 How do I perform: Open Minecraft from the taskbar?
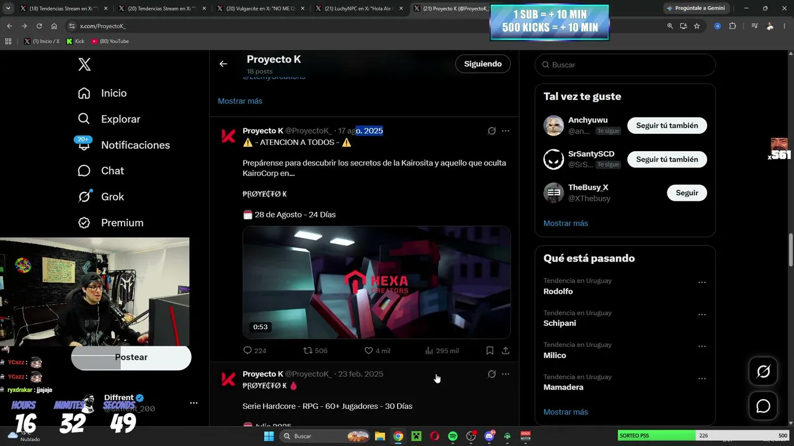(416, 436)
